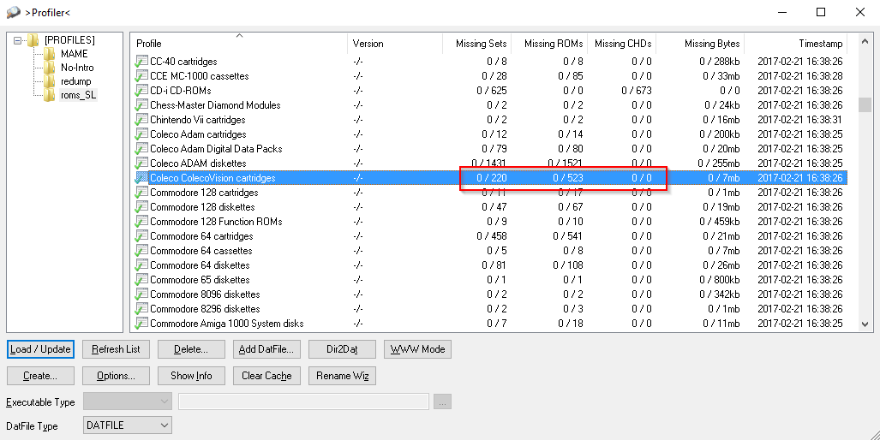This screenshot has width=880, height=440.
Task: Click the Commodore 64 cassettes profile icon
Action: coord(141,251)
